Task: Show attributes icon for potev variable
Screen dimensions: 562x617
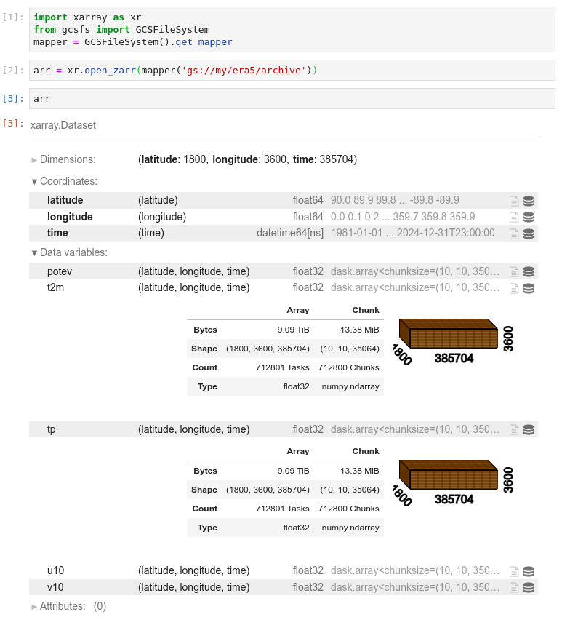Action: coord(513,272)
